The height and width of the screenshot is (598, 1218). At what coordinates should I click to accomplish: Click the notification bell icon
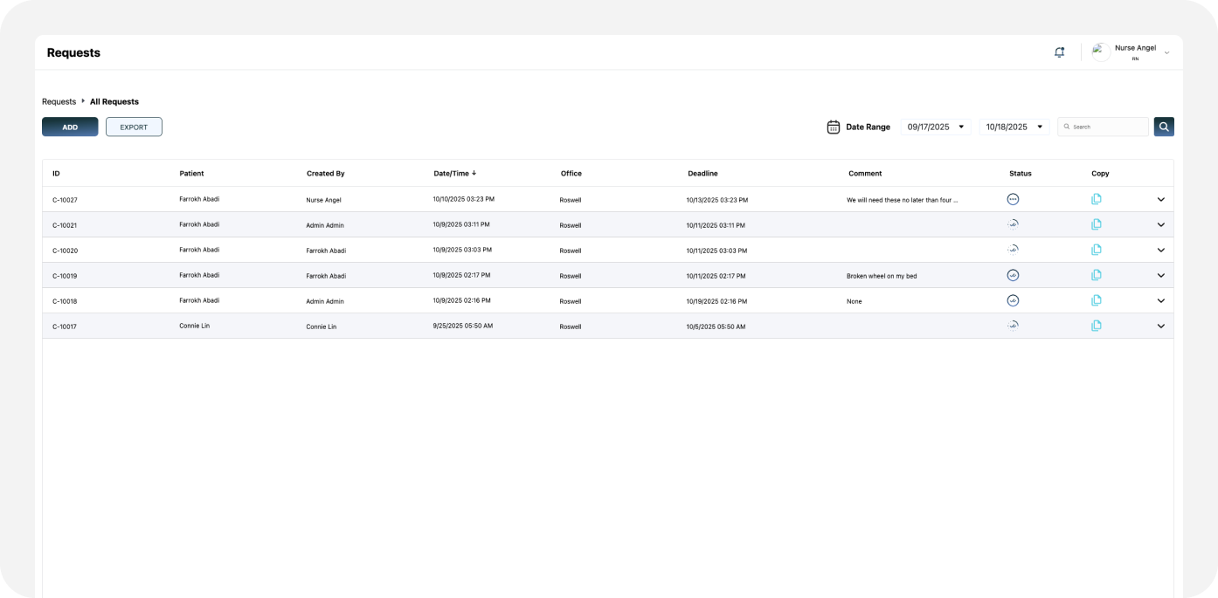pos(1059,52)
